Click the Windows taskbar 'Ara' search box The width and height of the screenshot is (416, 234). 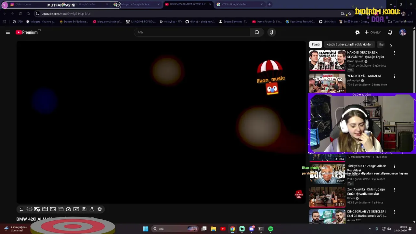coord(175,229)
